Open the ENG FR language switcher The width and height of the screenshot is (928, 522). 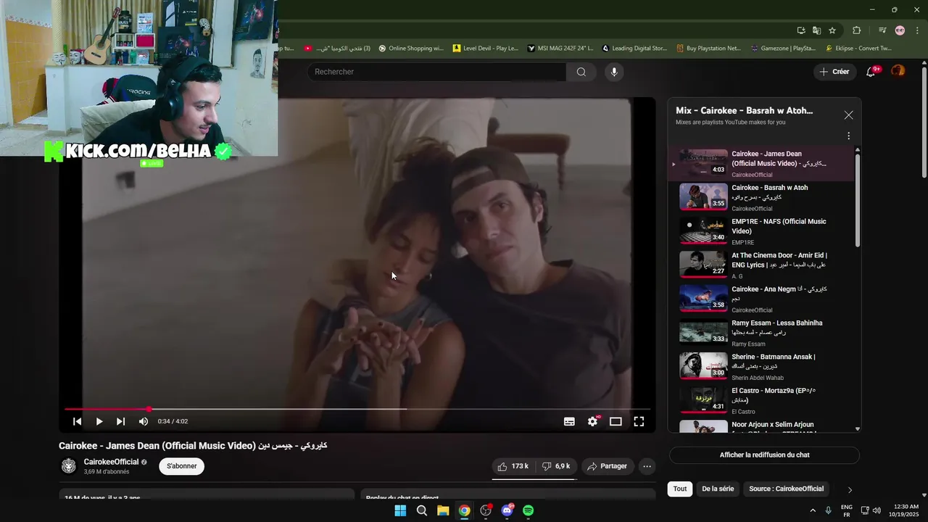(847, 510)
